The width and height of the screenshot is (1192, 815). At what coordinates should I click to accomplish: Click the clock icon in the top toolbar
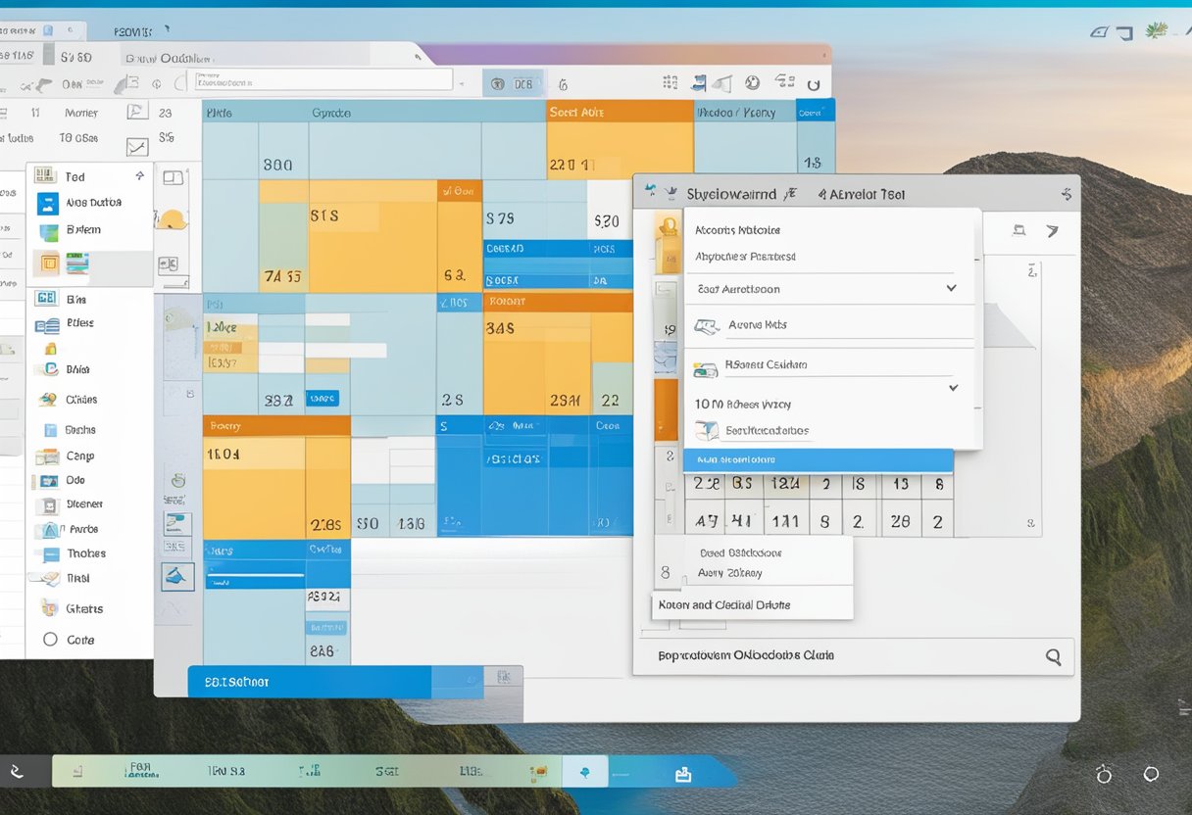pos(752,83)
